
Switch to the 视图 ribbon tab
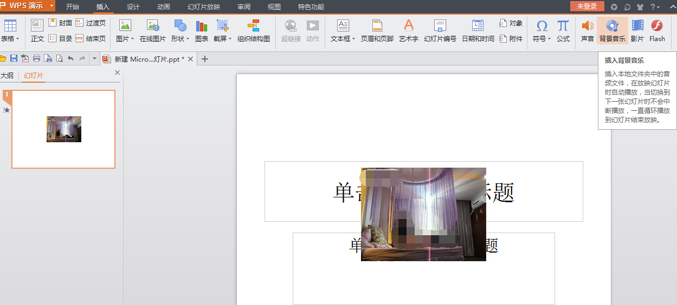pos(274,7)
